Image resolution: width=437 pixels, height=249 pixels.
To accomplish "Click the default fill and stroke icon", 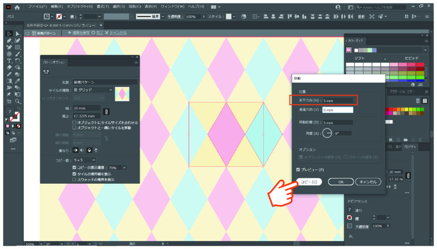I will 7,120.
